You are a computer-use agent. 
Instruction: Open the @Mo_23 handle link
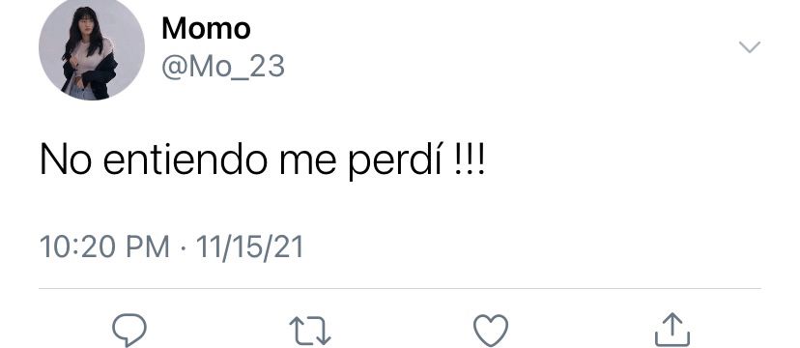coord(223,68)
